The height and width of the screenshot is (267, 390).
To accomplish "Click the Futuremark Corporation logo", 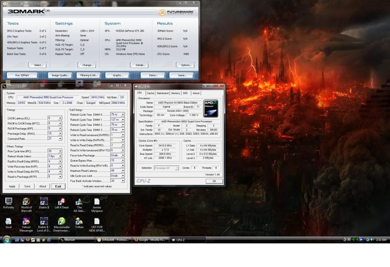I will coord(177,12).
